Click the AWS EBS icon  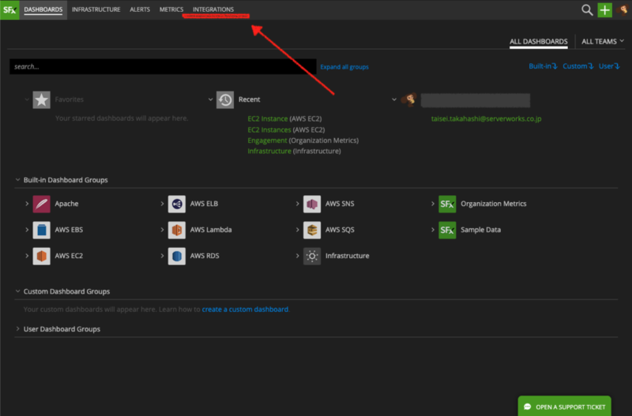tap(42, 230)
